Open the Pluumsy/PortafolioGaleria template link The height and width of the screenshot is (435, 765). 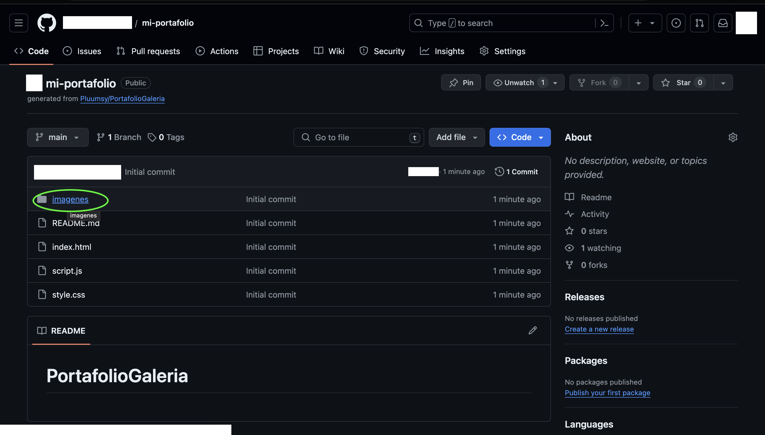122,99
